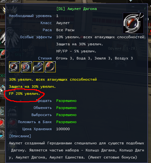Select the third set icon, blue ring
Image resolution: width=151 pixels, height=163 pixels.
pos(38,67)
